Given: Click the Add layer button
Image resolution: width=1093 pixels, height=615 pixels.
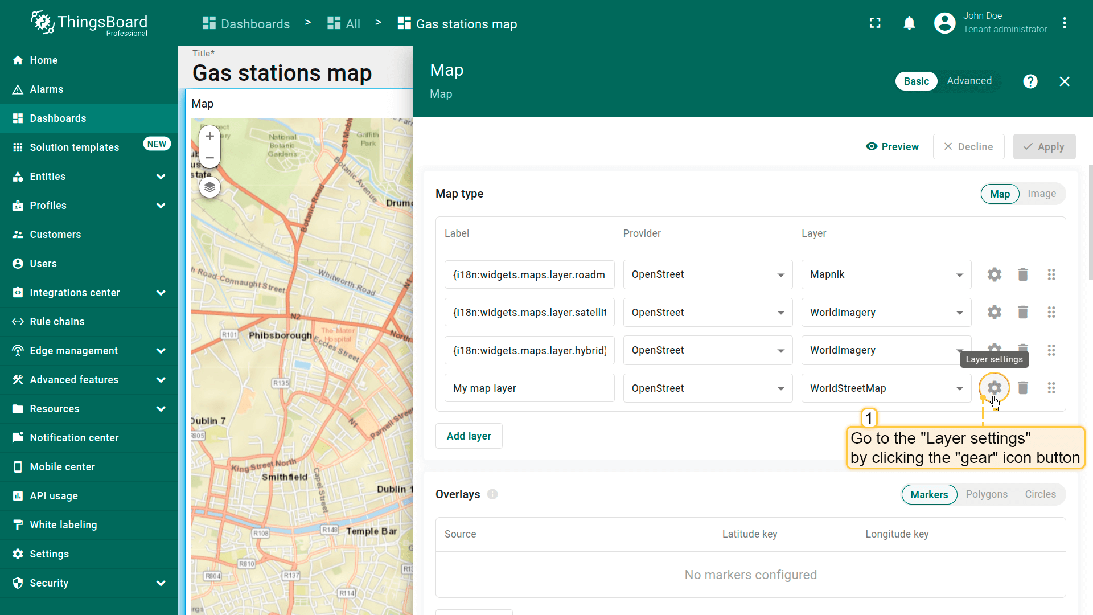Looking at the screenshot, I should (469, 436).
